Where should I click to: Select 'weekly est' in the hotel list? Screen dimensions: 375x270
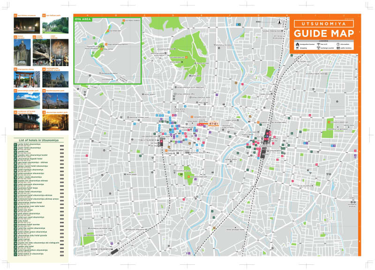point(39,152)
